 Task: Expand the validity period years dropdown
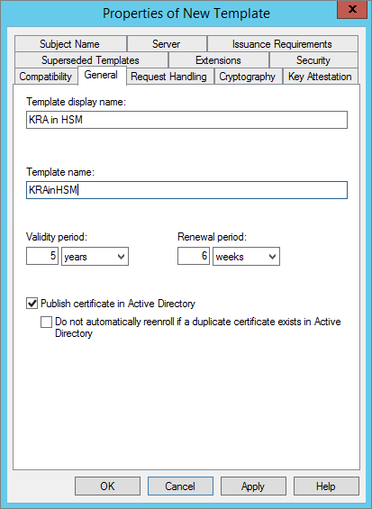click(95, 257)
